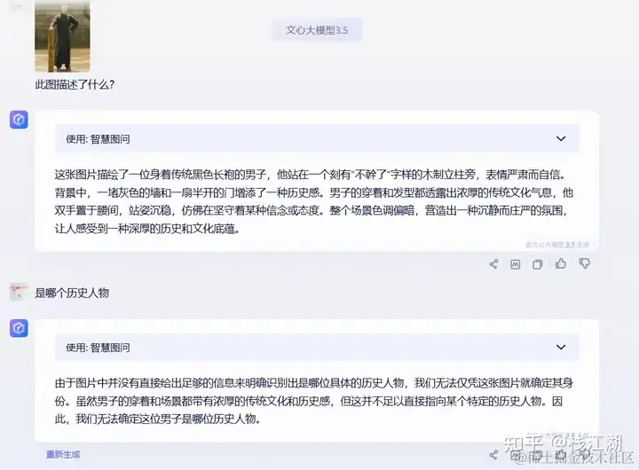Expand the chevron in the first 智慧图问 bar
Viewport: 639px width, 470px height.
click(561, 138)
